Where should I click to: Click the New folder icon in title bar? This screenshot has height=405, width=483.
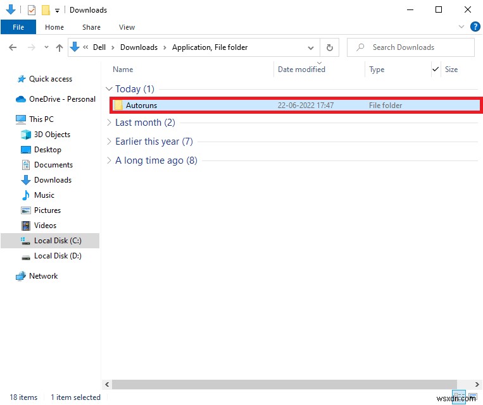(46, 10)
